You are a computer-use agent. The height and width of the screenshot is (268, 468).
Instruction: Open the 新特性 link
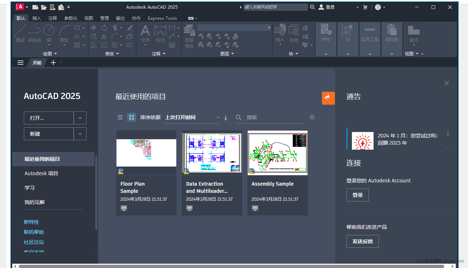pyautogui.click(x=31, y=222)
